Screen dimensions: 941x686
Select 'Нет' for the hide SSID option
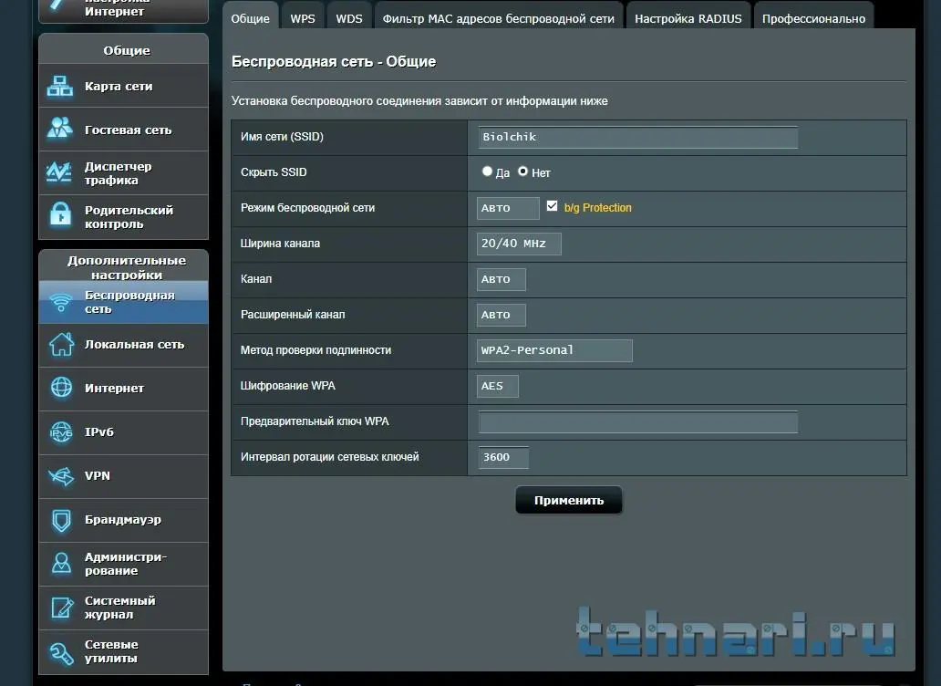pos(523,171)
